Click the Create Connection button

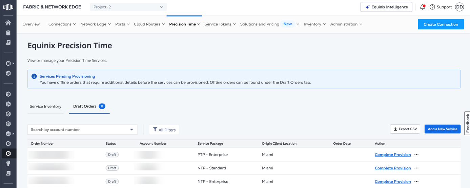tap(441, 24)
